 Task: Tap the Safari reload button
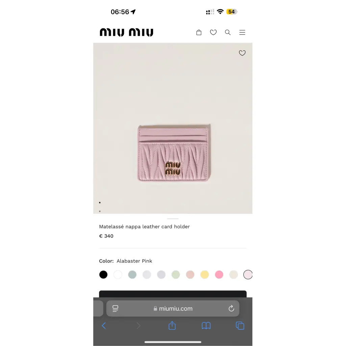pos(231,308)
